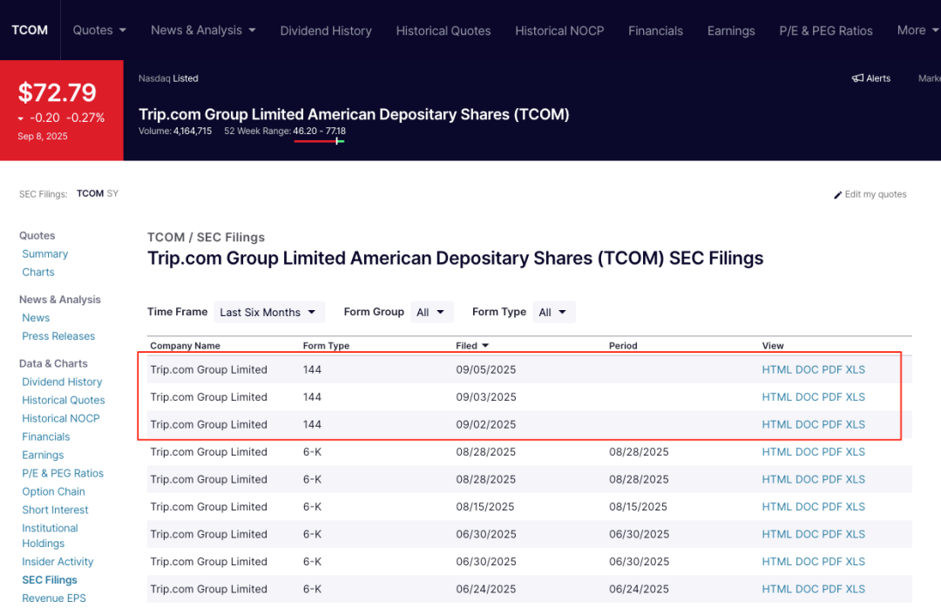The width and height of the screenshot is (941, 608).
Task: Open the Form Type dropdown
Action: 552,312
